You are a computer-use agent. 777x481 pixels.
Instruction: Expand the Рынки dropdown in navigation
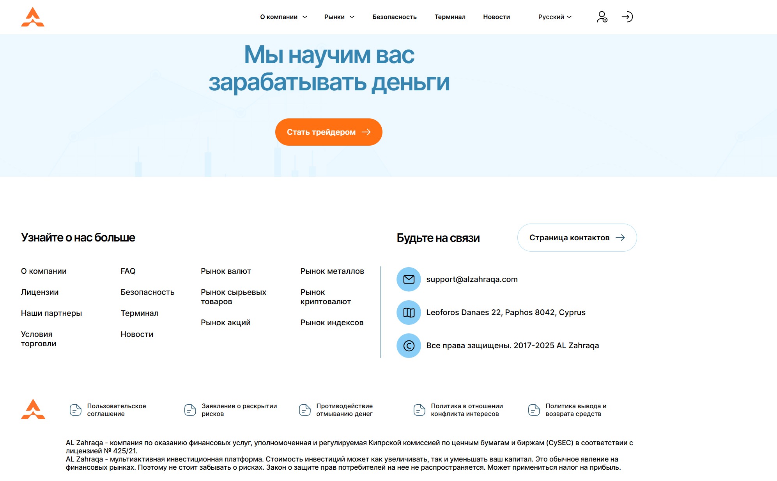point(339,17)
